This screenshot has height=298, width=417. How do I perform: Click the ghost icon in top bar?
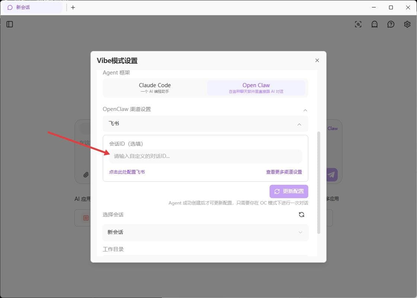pyautogui.click(x=375, y=24)
